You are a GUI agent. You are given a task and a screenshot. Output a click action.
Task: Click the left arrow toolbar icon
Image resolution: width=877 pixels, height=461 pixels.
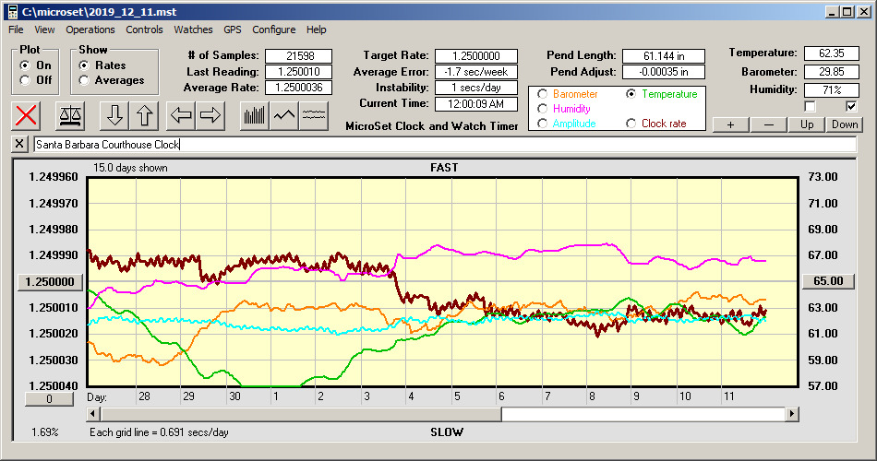point(181,115)
